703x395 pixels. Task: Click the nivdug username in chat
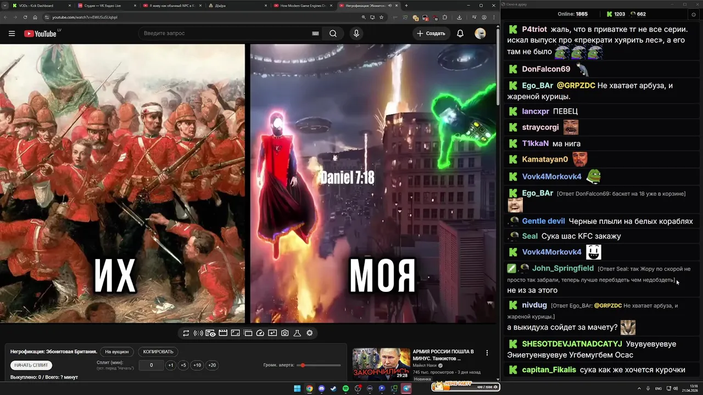534,305
